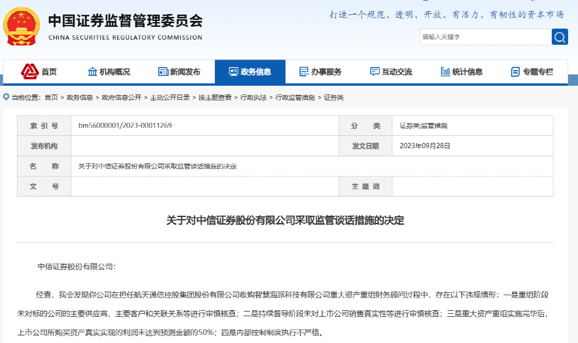
Task: Click the English title CHINA SECURITIES REGULATORY COMMISSION
Action: pos(126,37)
